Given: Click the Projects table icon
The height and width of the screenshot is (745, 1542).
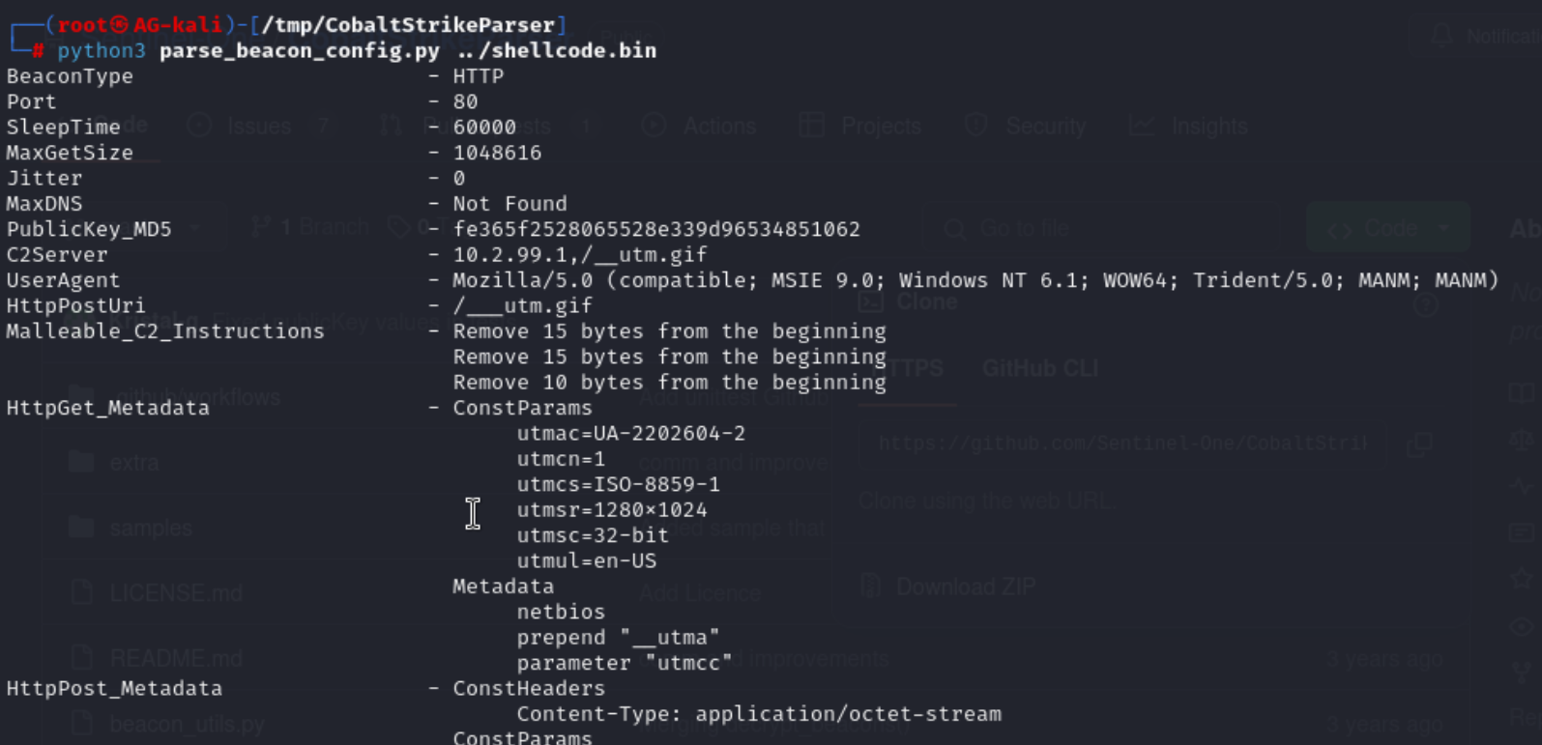Looking at the screenshot, I should [812, 126].
